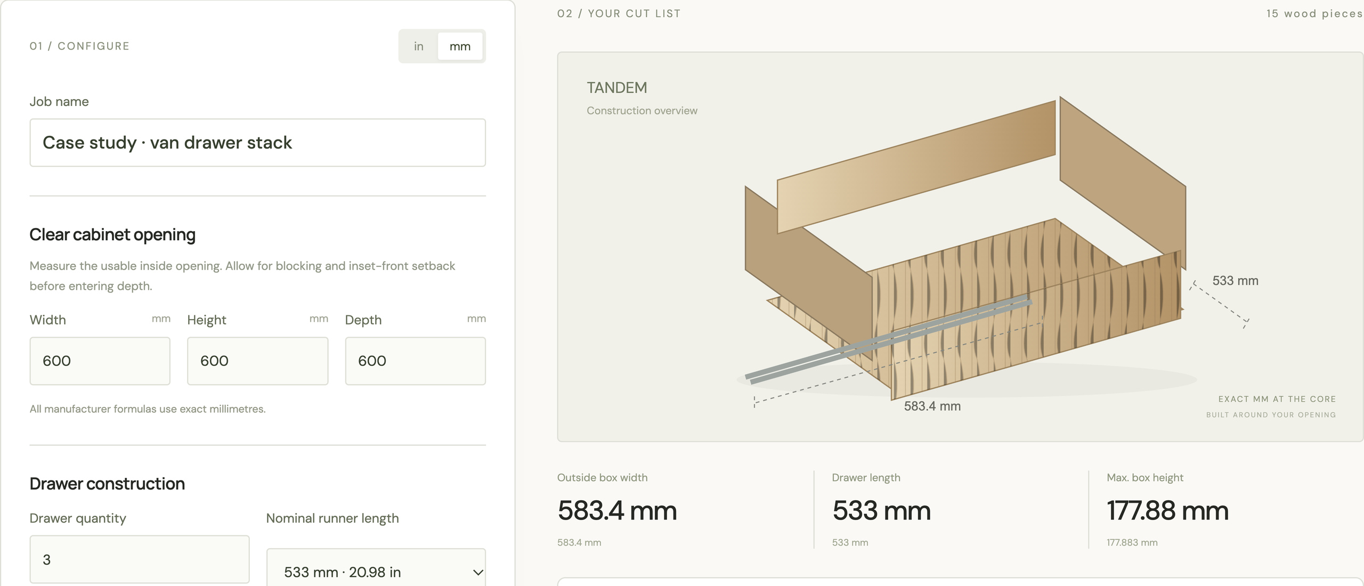This screenshot has width=1364, height=586.
Task: Click the 533 mm dimension label on diagram
Action: [x=1236, y=281]
